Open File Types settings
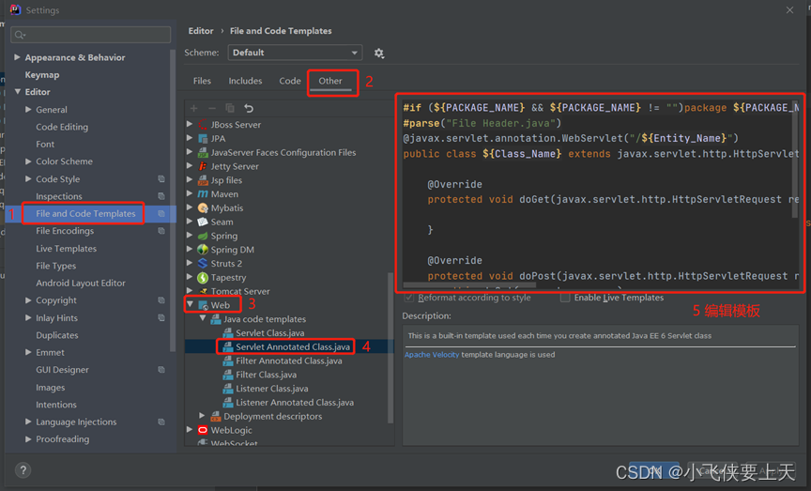The height and width of the screenshot is (491, 811). pos(56,266)
